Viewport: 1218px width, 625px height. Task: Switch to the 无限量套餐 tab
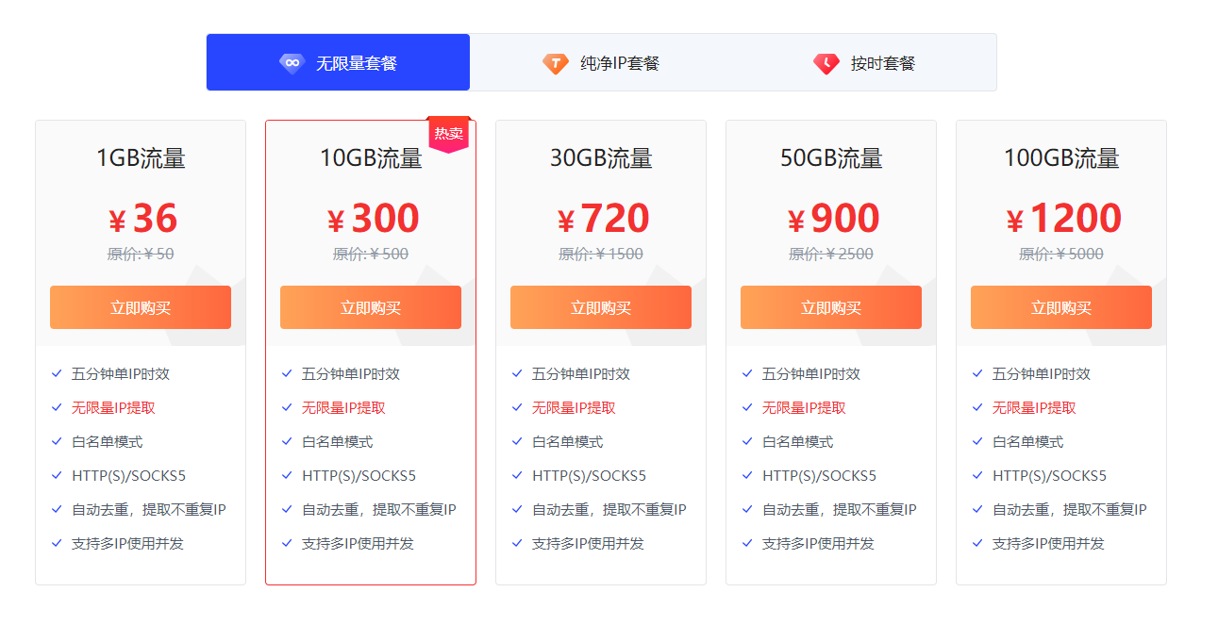pyautogui.click(x=338, y=62)
